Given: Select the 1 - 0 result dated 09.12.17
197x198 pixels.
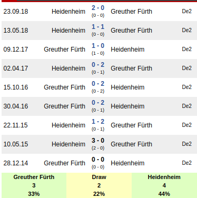Looking at the screenshot, I should tap(98, 46).
